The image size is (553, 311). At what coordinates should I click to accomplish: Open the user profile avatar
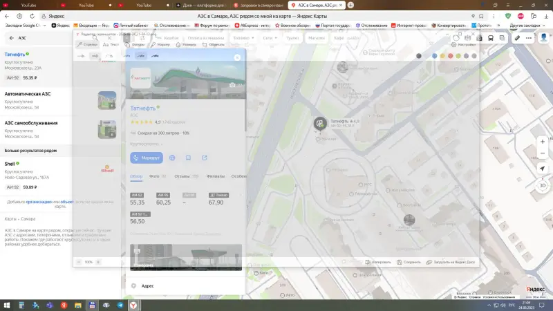pos(544,38)
